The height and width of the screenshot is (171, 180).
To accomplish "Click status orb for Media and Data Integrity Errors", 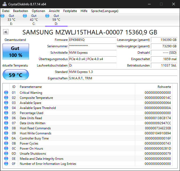I will (6, 158).
